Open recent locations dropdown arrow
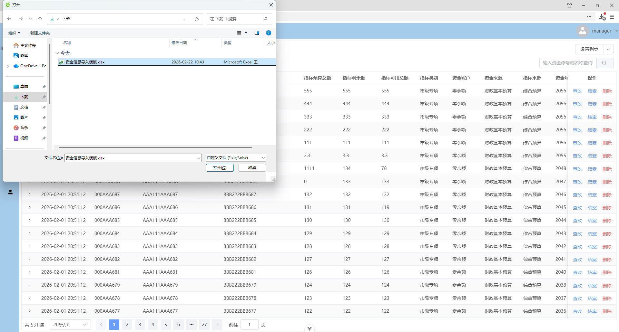Screen dimensions: 619x332 coord(30,19)
